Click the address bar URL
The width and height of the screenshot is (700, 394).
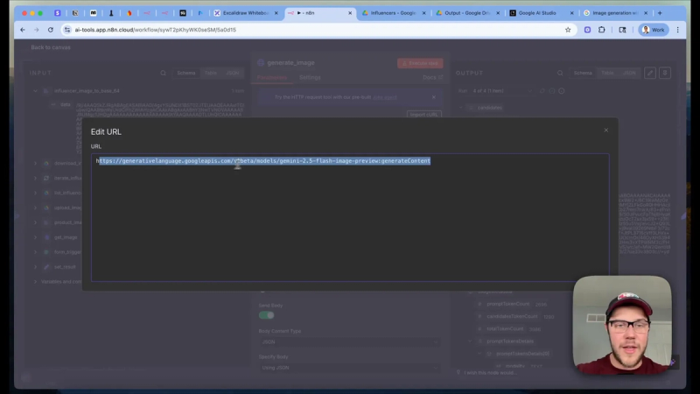(x=156, y=30)
